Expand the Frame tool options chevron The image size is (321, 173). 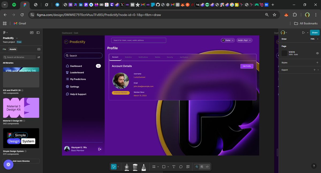click(158, 167)
